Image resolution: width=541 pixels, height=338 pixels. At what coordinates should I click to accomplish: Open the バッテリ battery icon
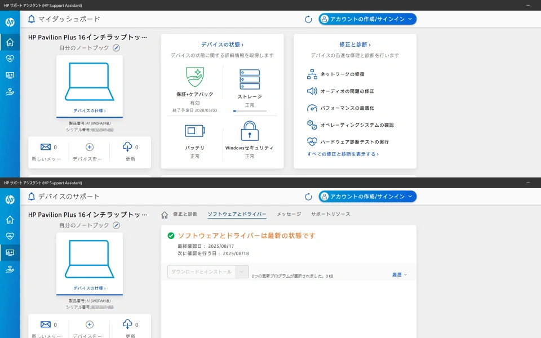click(195, 131)
